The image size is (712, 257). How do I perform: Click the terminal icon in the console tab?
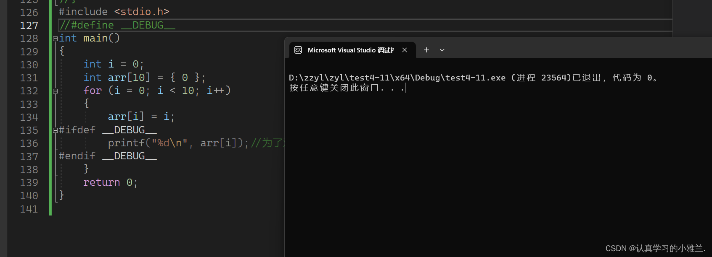pyautogui.click(x=298, y=50)
